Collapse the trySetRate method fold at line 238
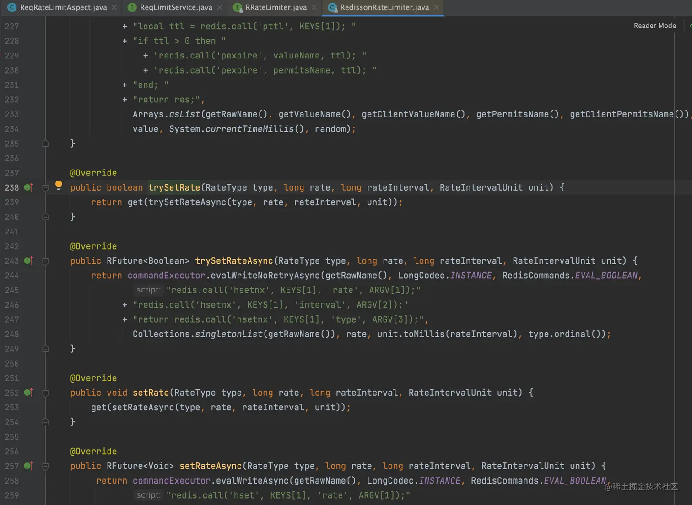This screenshot has height=505, width=692. point(45,187)
